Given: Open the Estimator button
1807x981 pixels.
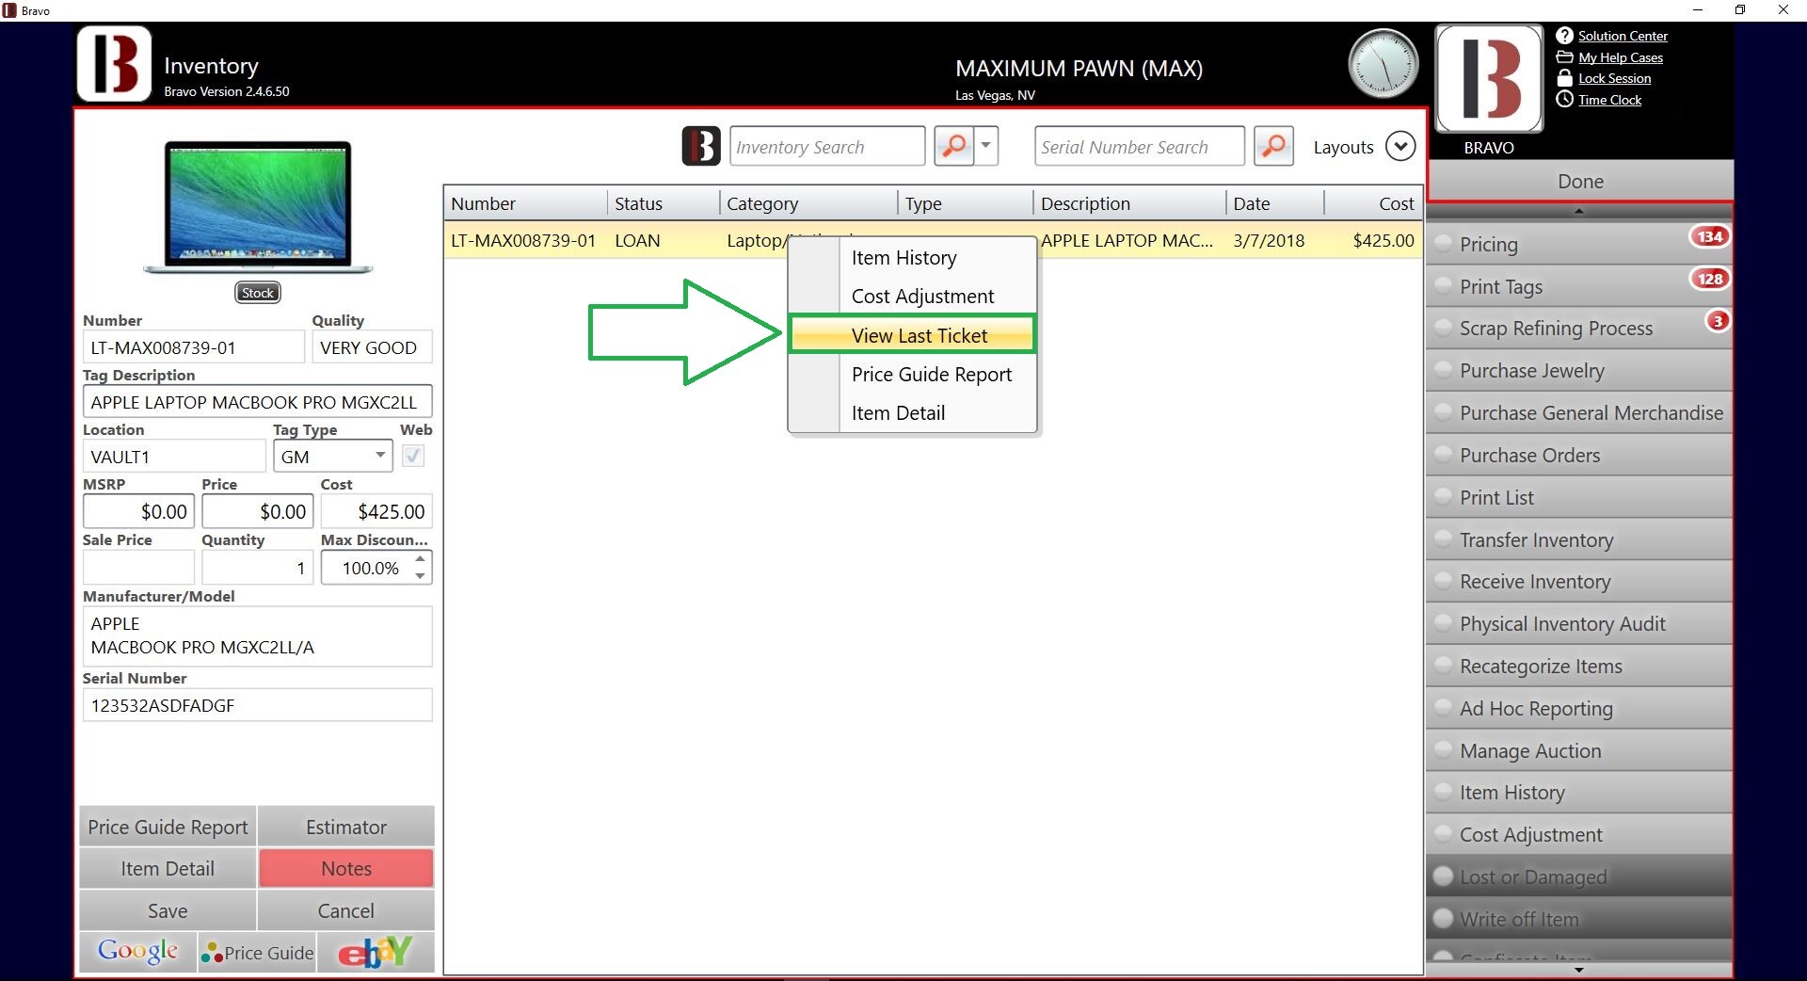Looking at the screenshot, I should point(345,827).
